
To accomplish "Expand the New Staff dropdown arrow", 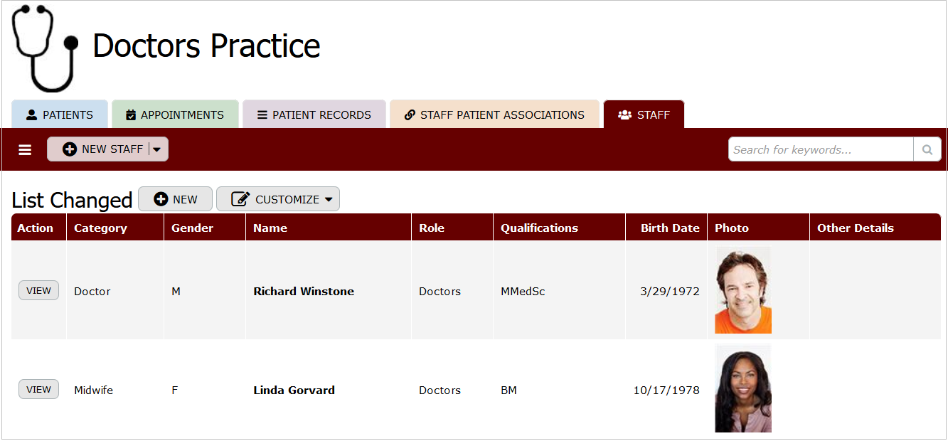I will coord(157,149).
